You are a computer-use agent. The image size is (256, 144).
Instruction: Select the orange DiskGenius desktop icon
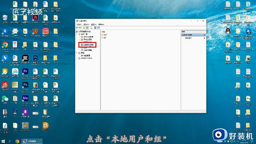45,126
